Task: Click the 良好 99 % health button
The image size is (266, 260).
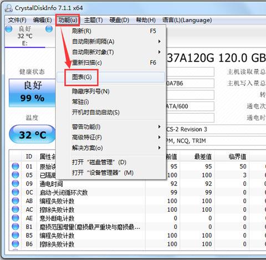Action: click(x=32, y=93)
